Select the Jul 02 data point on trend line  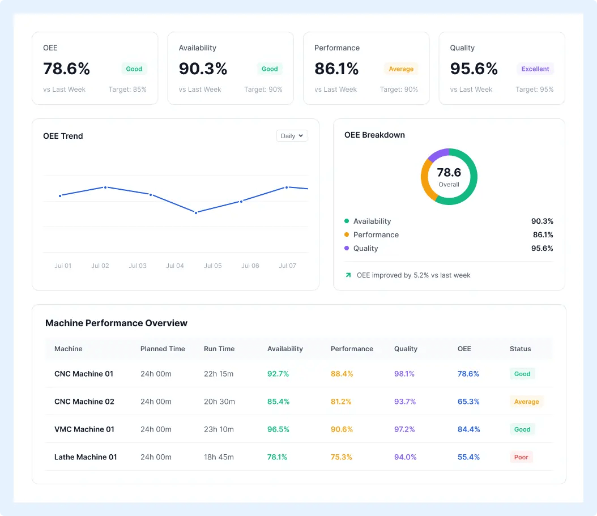[x=105, y=187]
